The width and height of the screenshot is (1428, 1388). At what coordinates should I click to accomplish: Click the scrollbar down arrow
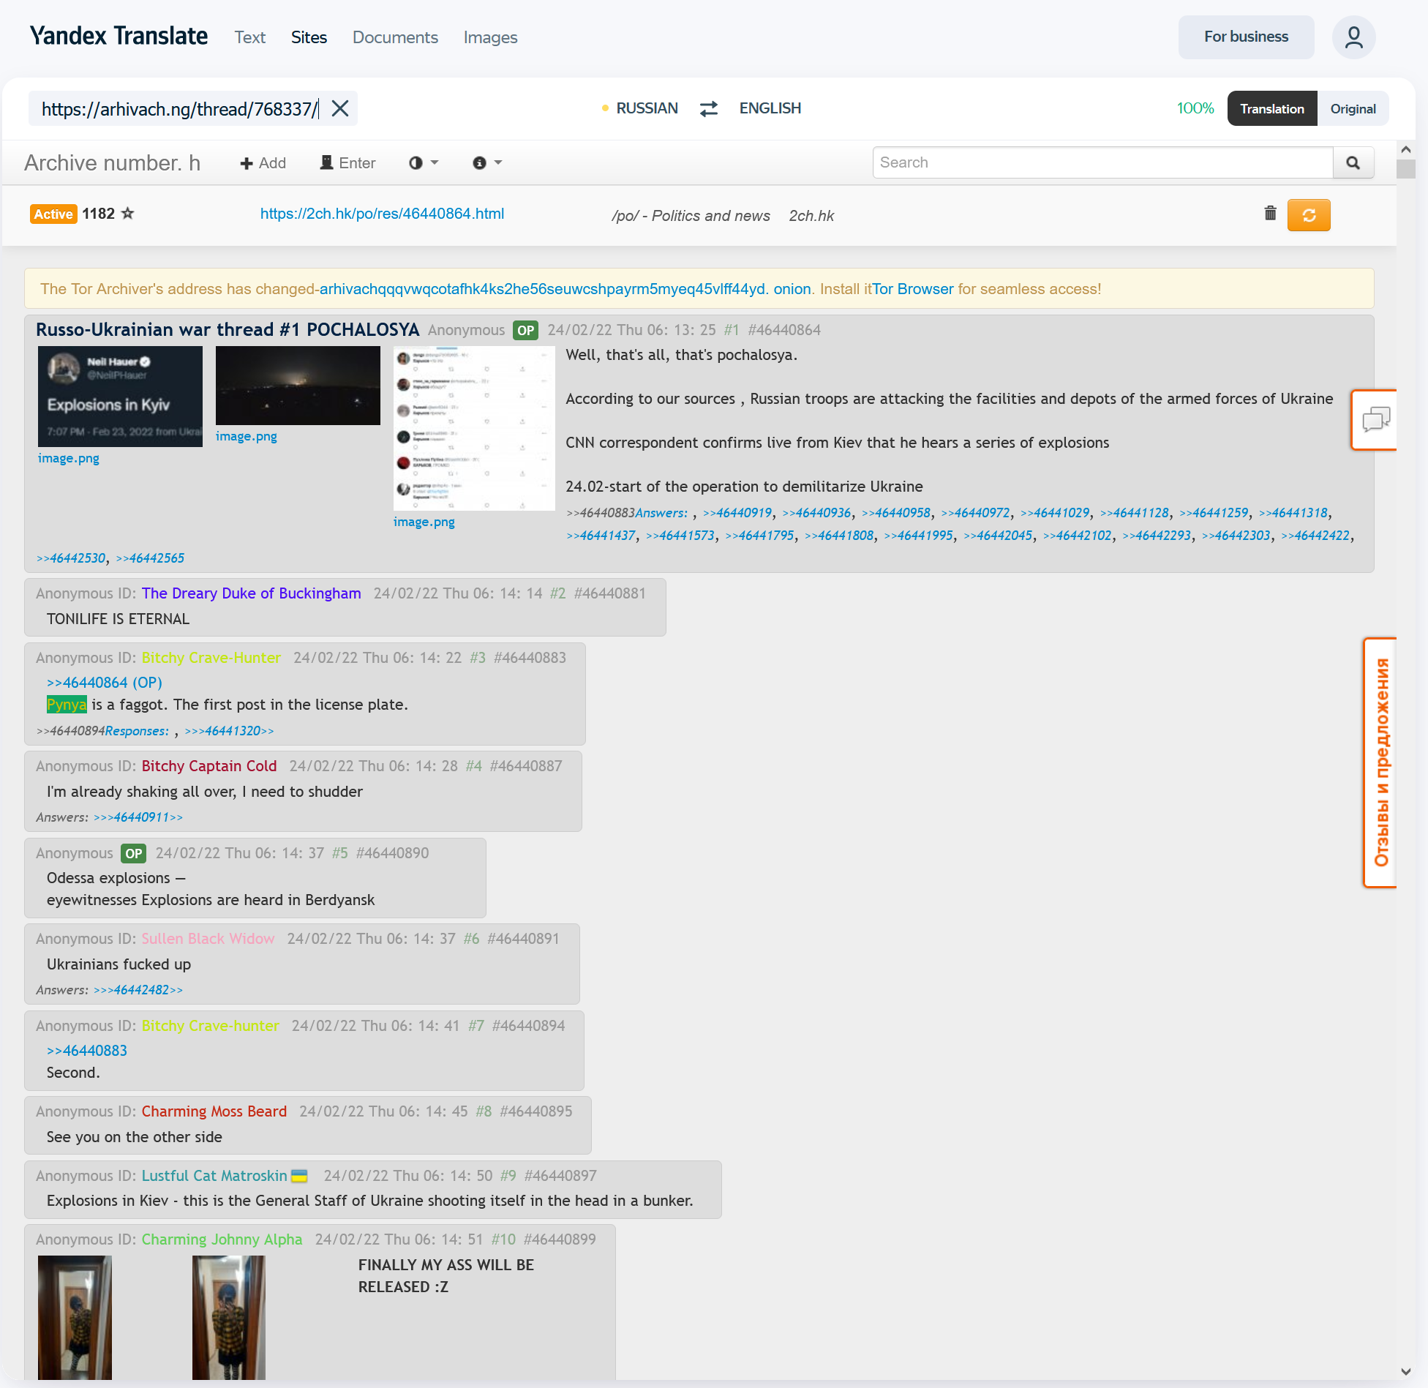(x=1405, y=1371)
